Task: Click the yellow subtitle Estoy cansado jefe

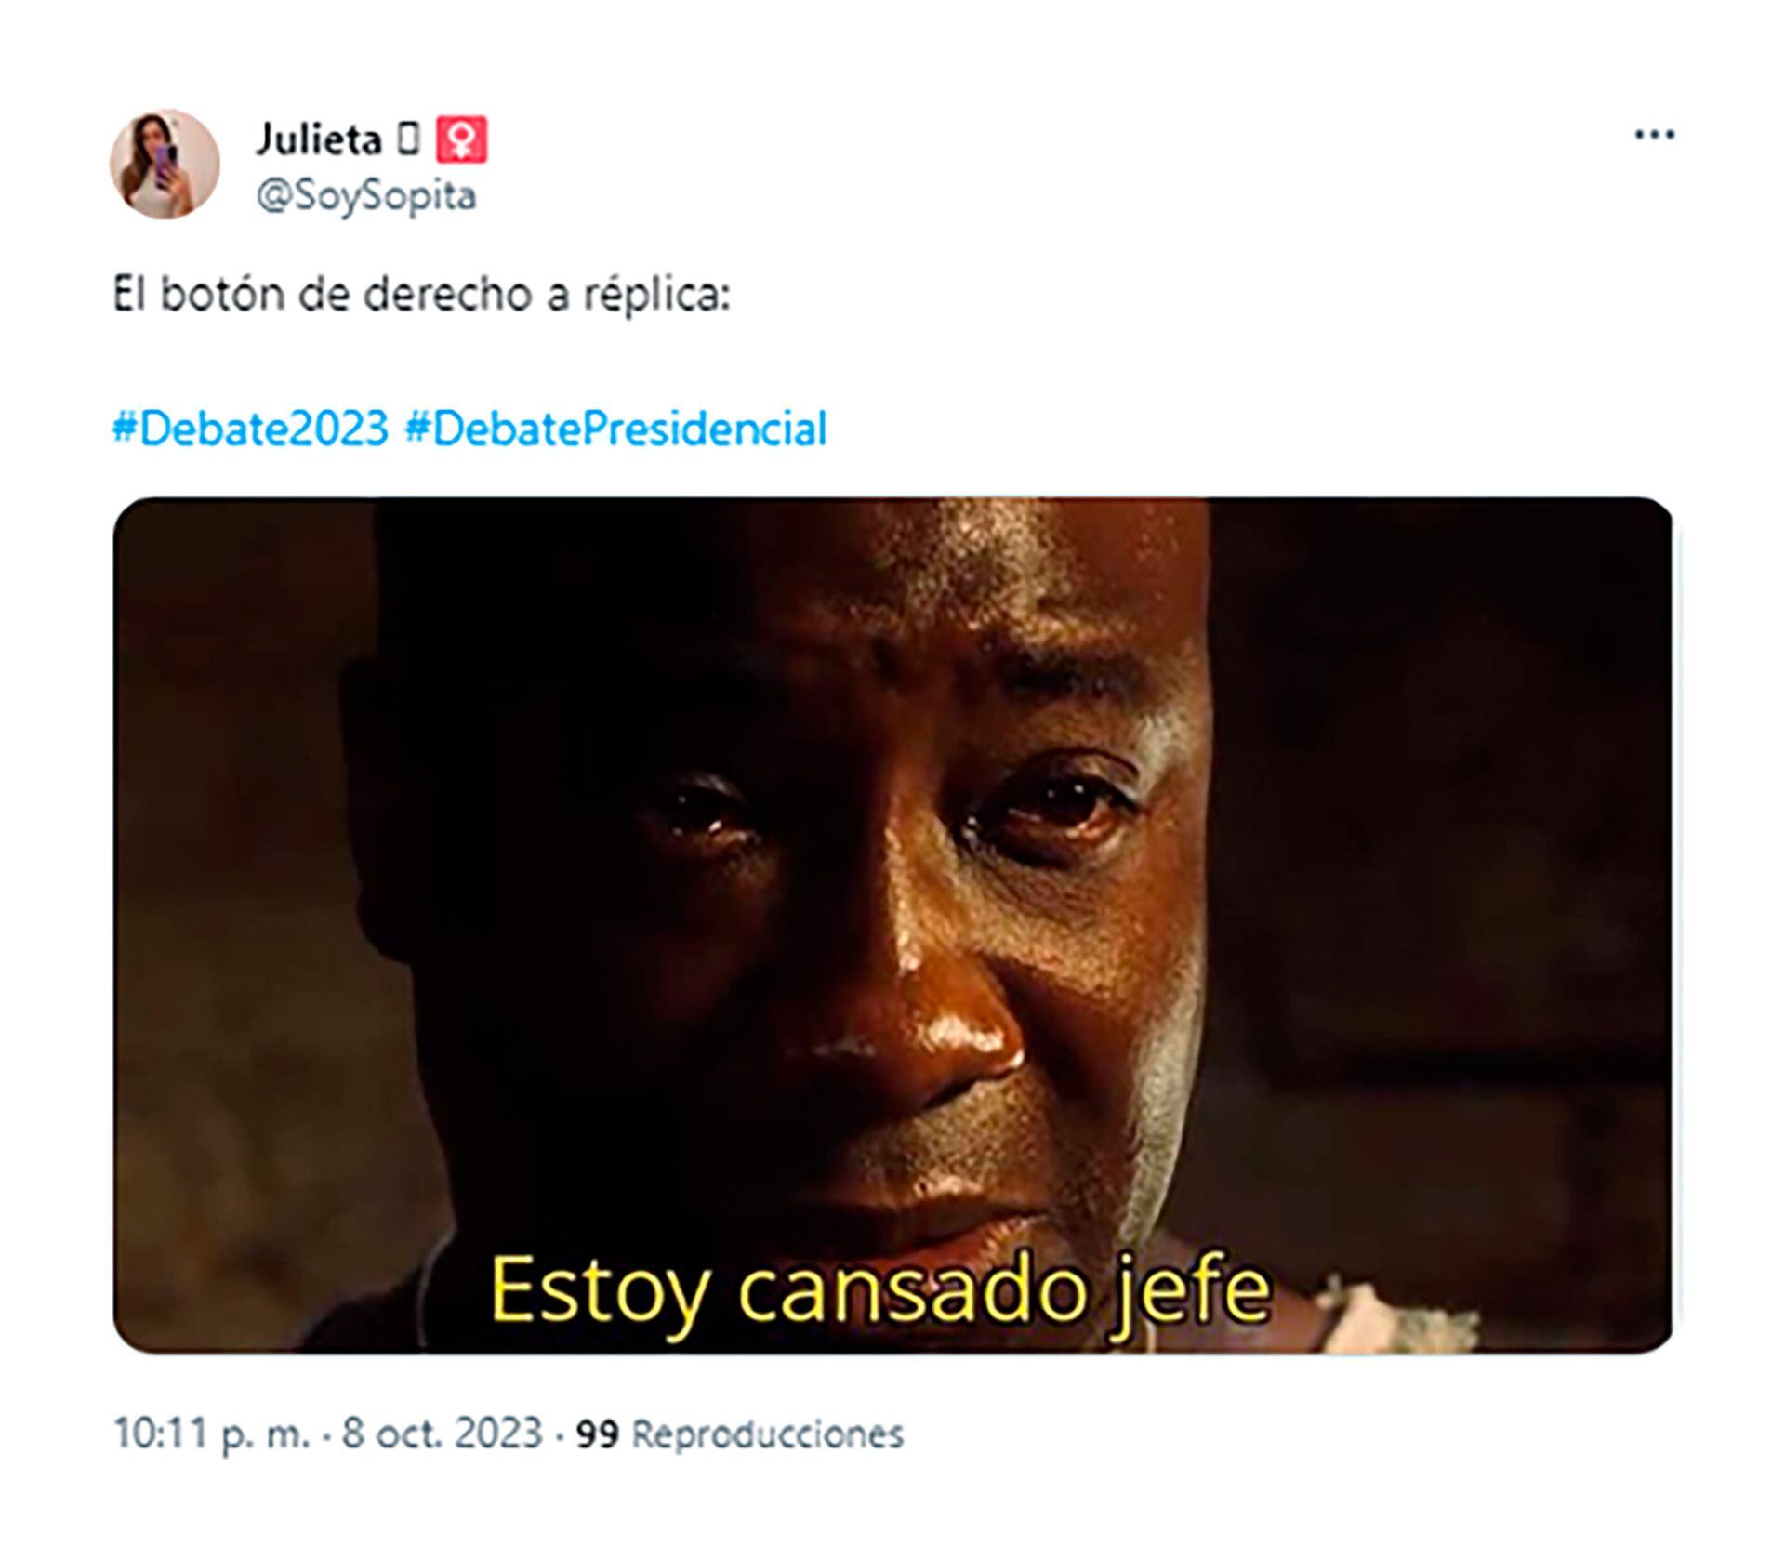Action: (879, 1289)
